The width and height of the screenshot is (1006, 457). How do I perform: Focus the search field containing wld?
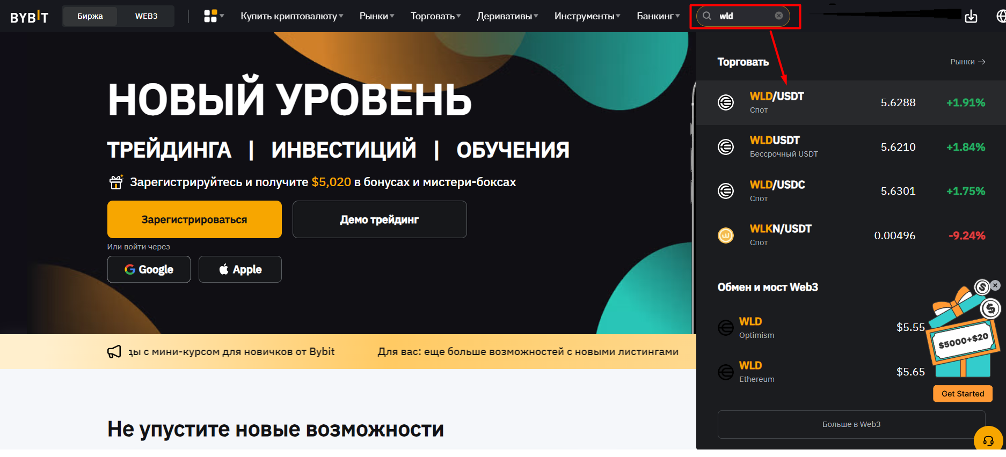pos(743,16)
